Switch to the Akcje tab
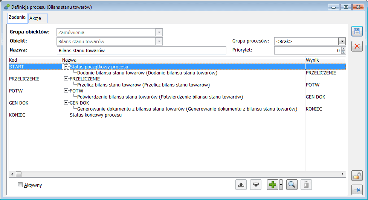The height and width of the screenshot is (200, 368). (x=38, y=18)
